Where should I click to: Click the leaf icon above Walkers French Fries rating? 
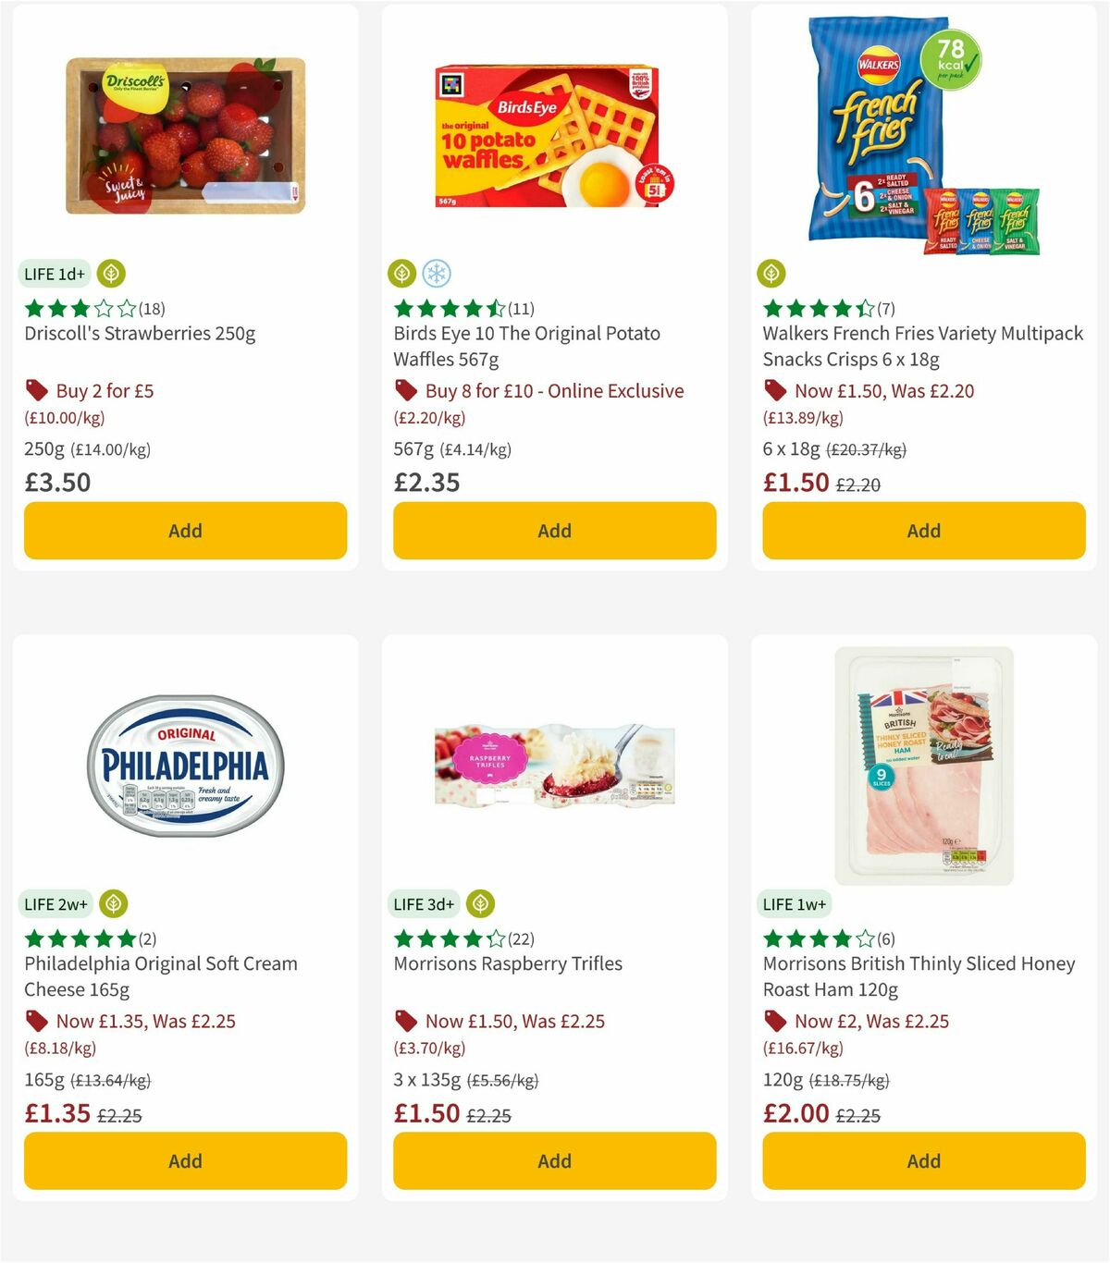(771, 274)
